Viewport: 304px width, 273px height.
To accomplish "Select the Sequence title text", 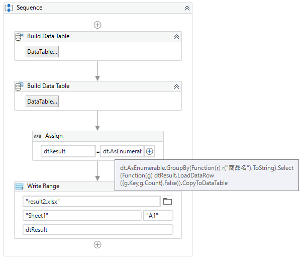I will click(x=30, y=8).
